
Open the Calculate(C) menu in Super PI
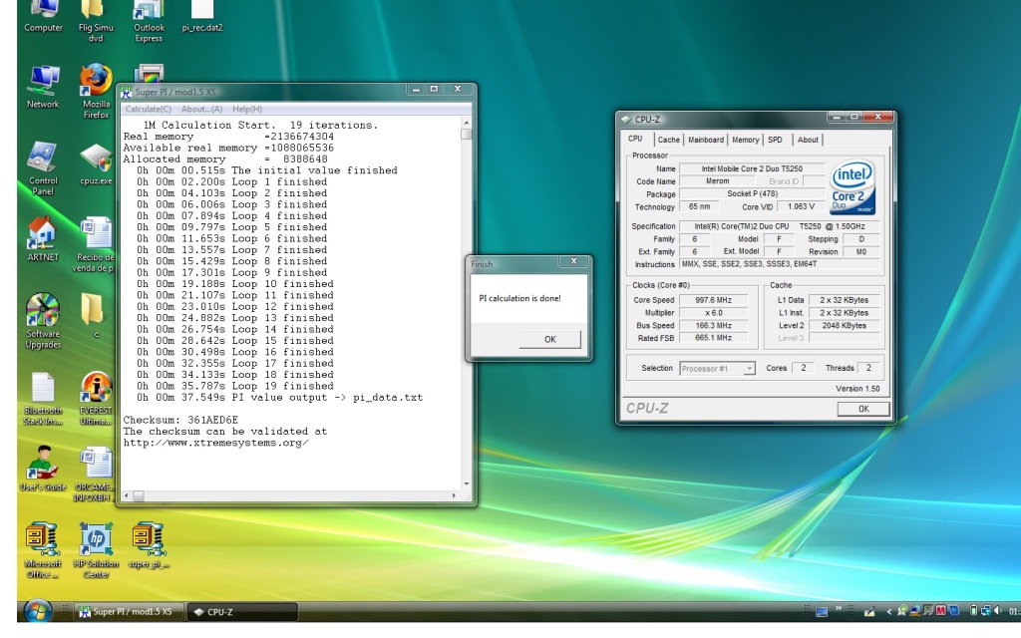click(148, 110)
